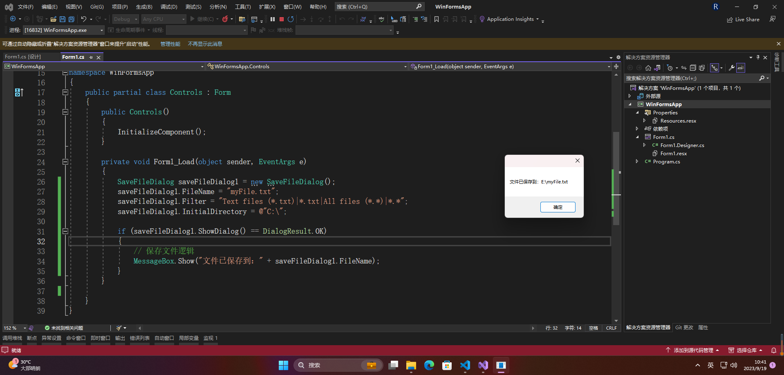Image resolution: width=784 pixels, height=375 pixels.
Task: Switch to the 错误列表 tab
Action: pos(140,338)
